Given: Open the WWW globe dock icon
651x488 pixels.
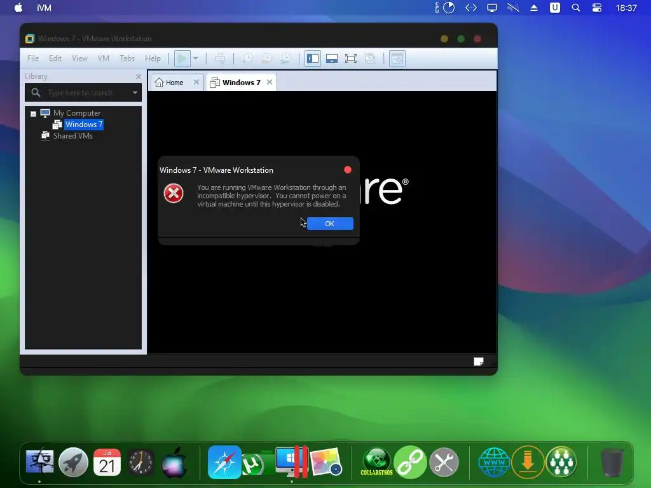Looking at the screenshot, I should pos(494,462).
